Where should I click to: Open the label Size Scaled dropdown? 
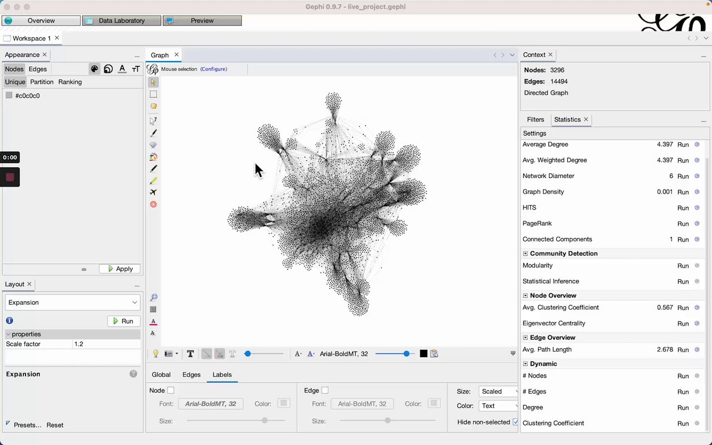point(498,392)
